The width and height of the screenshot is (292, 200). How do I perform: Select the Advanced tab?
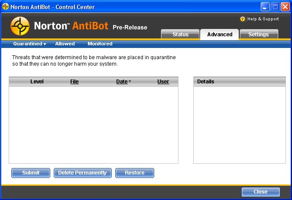(220, 35)
